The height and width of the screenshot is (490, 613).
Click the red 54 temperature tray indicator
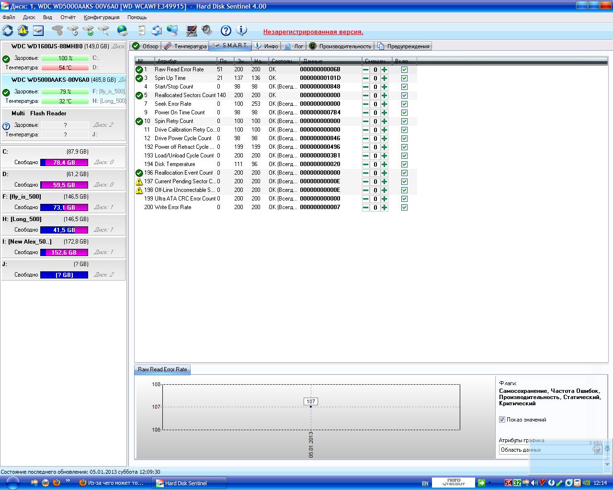click(x=509, y=483)
